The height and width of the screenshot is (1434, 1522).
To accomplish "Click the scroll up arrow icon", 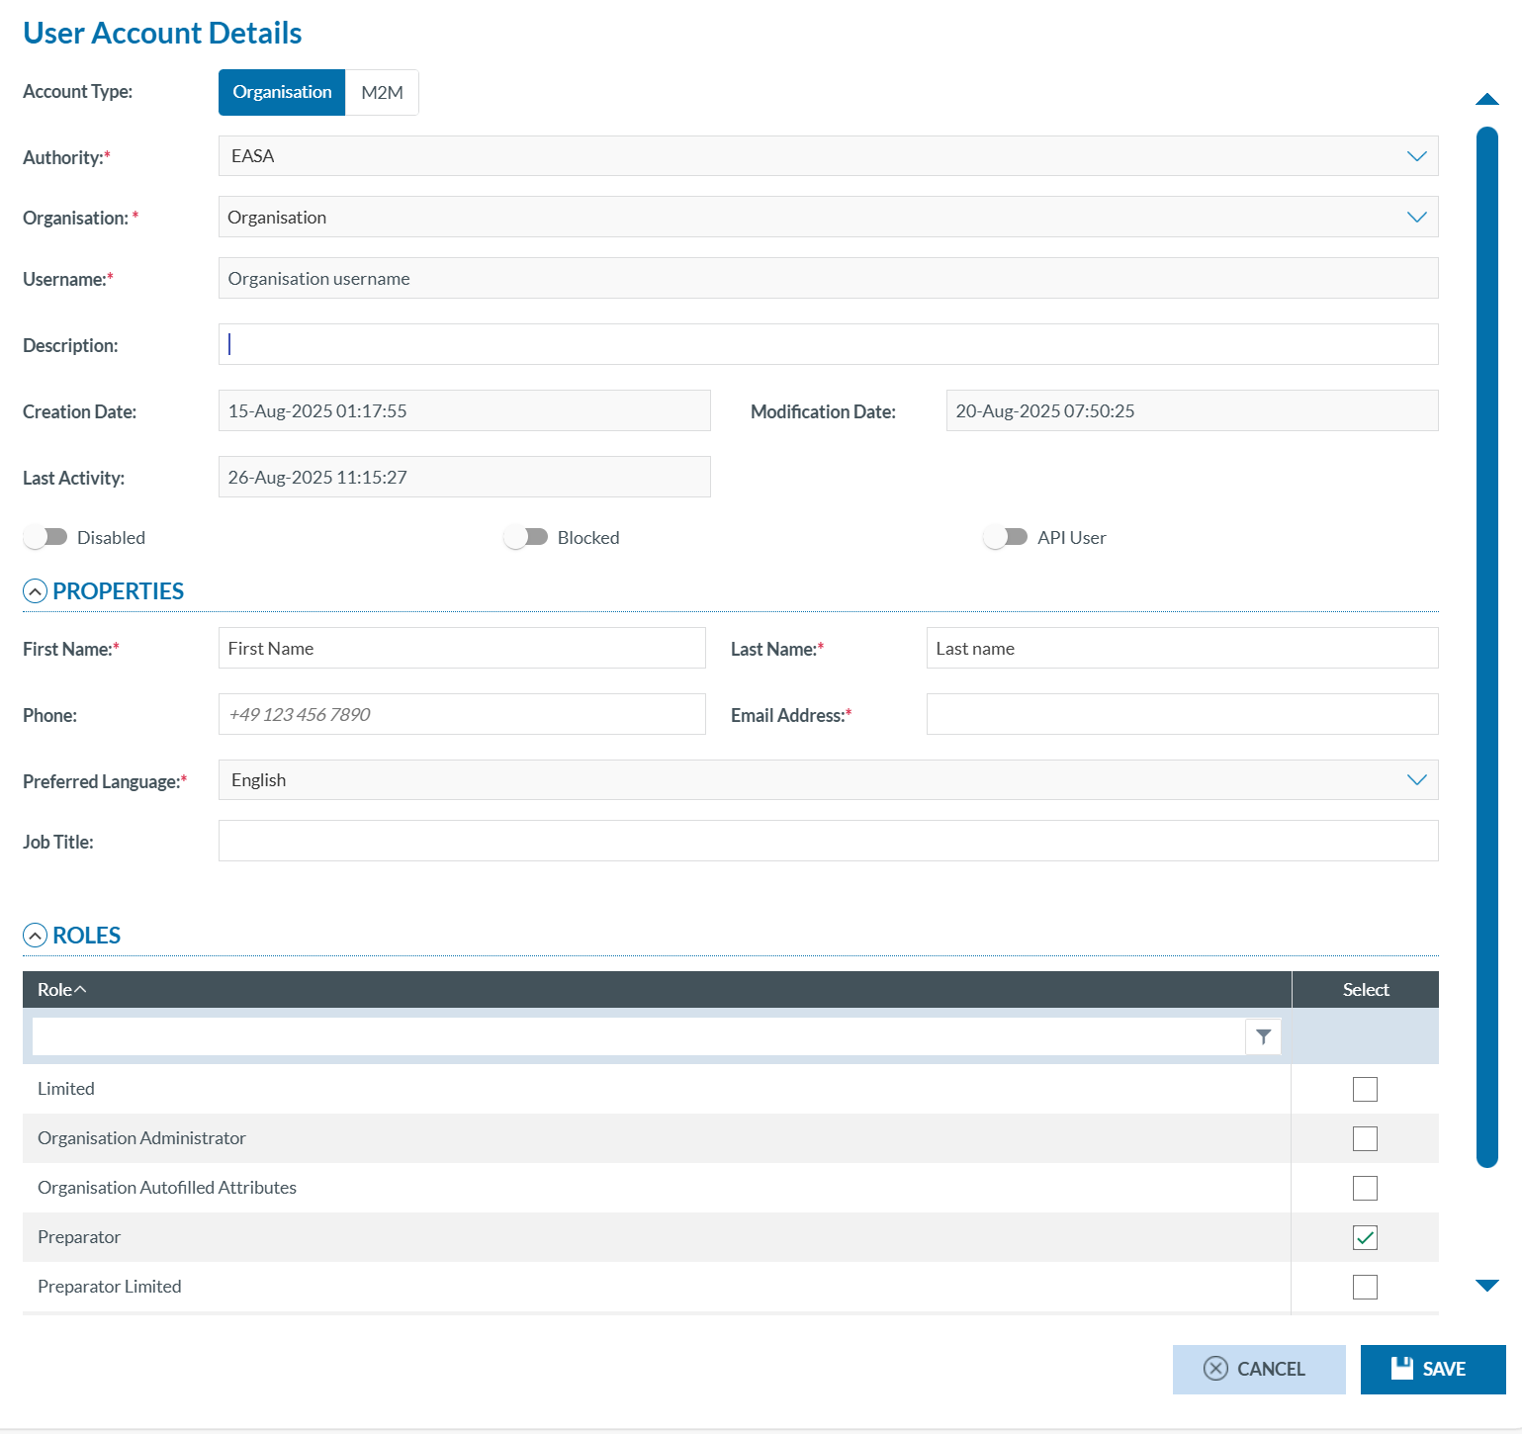I will (1486, 99).
